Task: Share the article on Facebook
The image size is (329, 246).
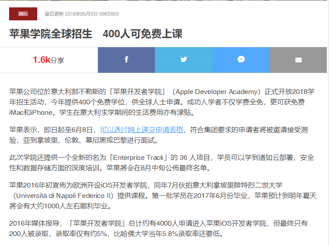Action: (126, 60)
